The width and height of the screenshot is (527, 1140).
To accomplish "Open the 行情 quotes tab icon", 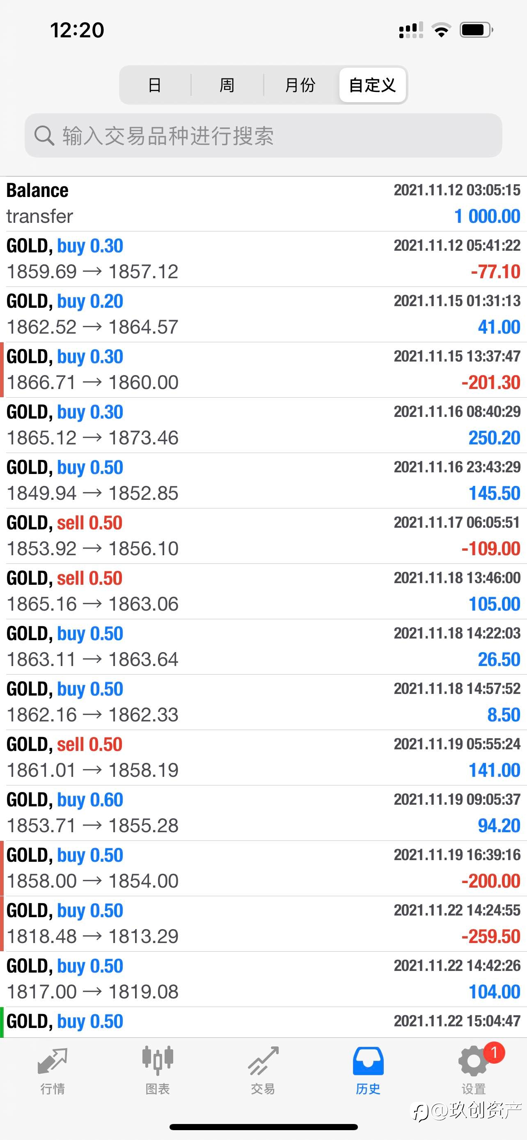I will click(52, 1062).
